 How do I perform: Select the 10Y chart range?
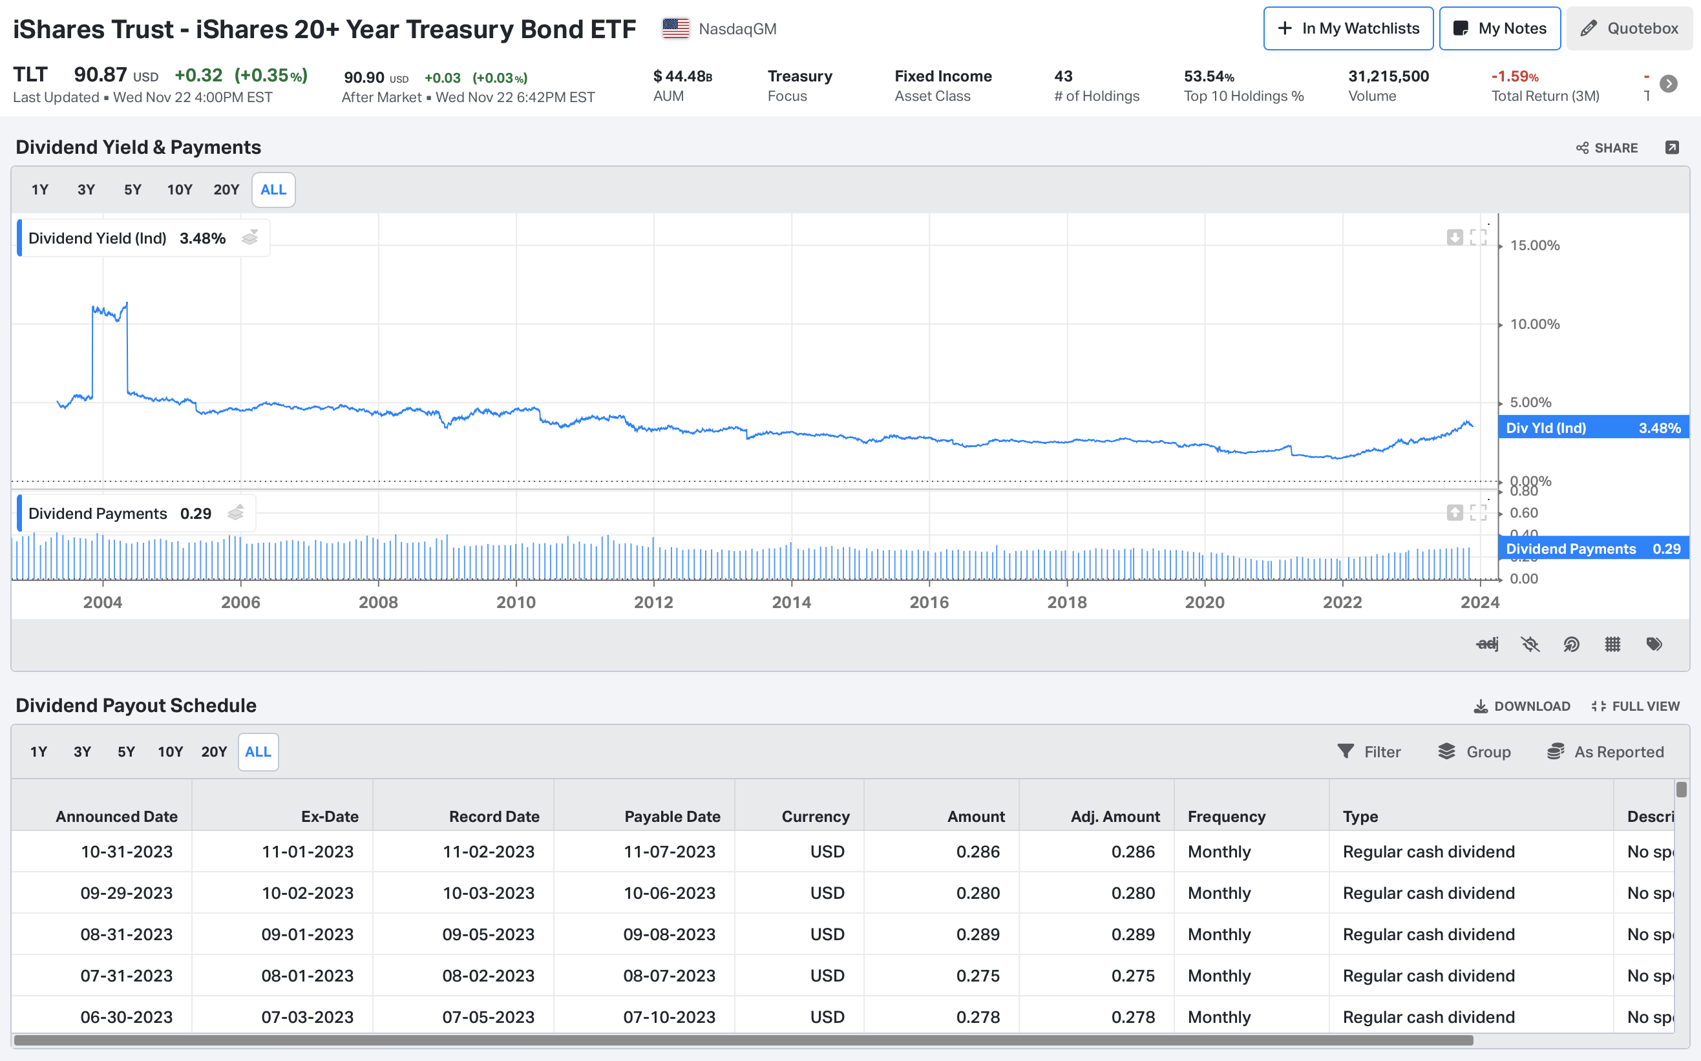click(180, 189)
